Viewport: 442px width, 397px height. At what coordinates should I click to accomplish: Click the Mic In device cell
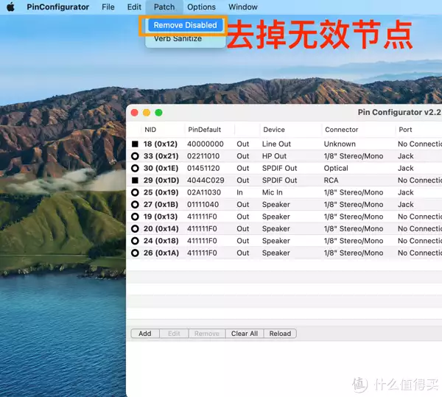point(272,192)
